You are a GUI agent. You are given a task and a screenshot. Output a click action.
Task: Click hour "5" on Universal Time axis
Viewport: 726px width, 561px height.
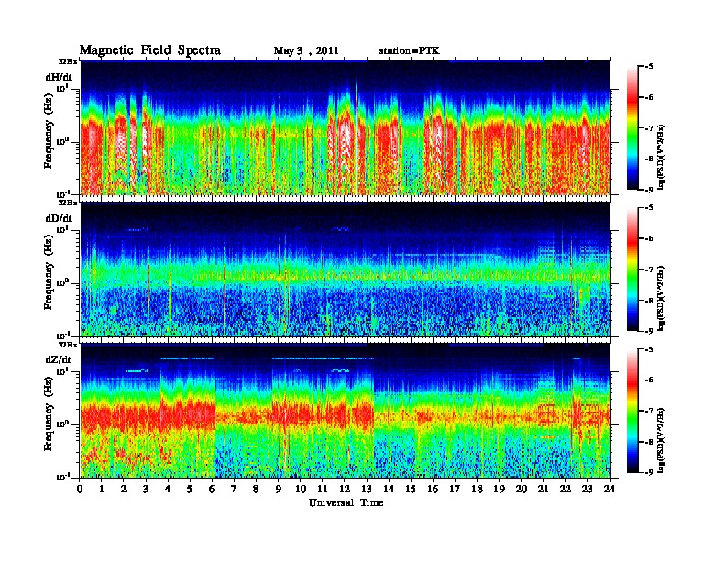coord(190,489)
